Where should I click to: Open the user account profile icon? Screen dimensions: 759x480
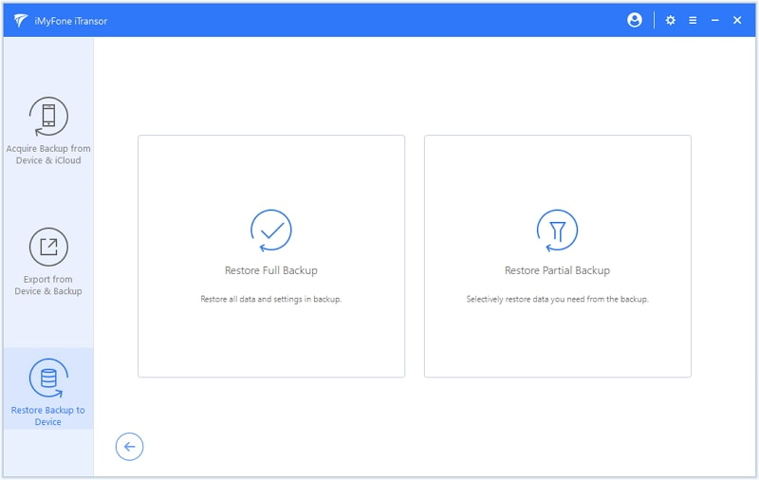635,20
